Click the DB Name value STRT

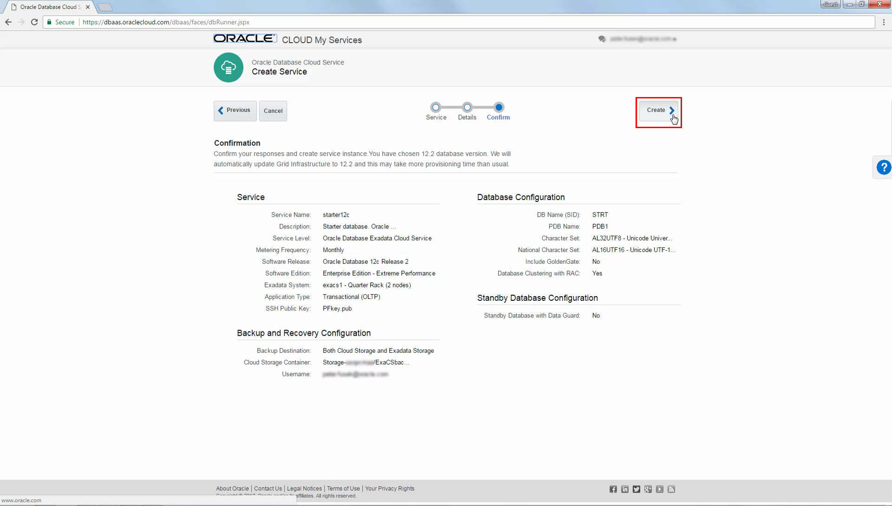click(600, 215)
